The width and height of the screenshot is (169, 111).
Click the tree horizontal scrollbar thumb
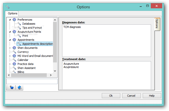tap(29, 75)
